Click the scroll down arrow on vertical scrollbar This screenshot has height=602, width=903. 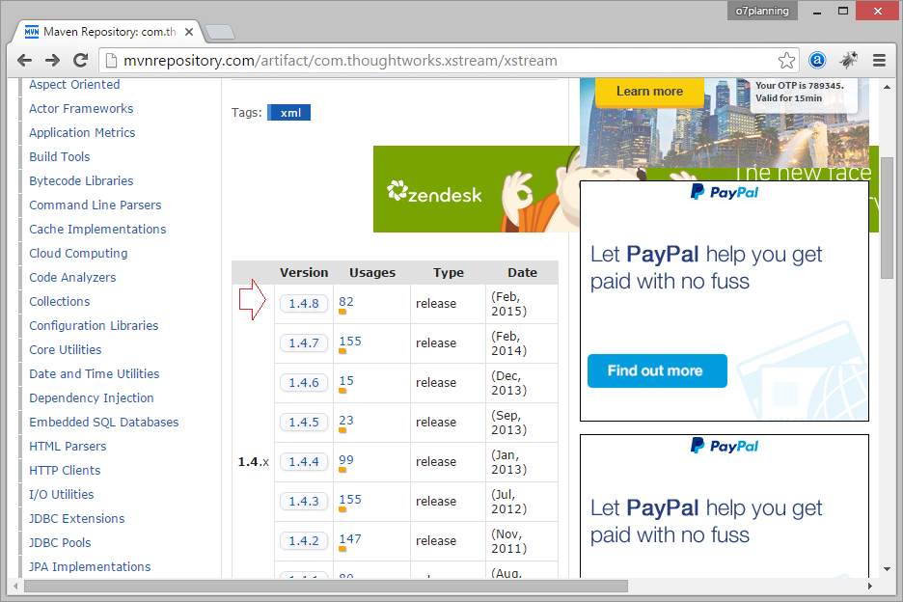(887, 569)
